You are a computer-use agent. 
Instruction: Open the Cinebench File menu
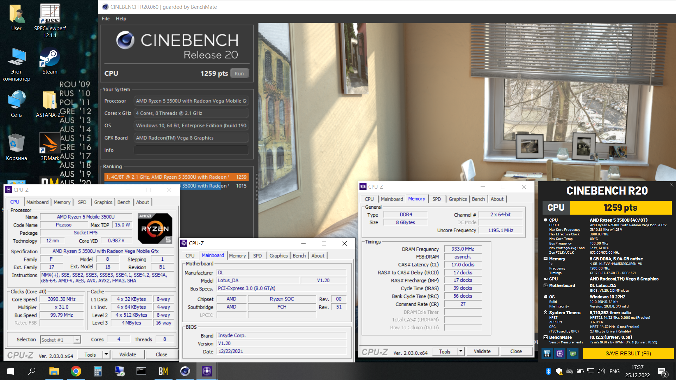pos(106,19)
